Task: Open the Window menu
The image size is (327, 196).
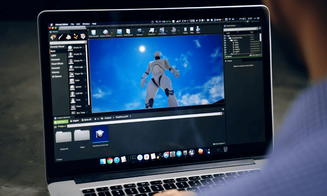Action: pyautogui.click(x=86, y=24)
